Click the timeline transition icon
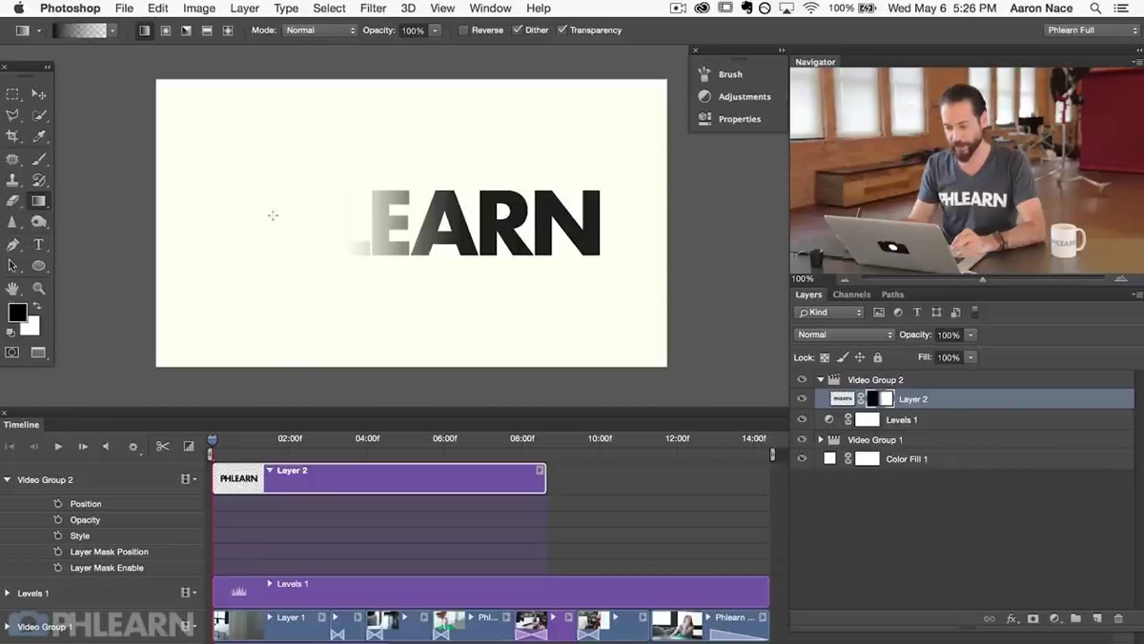 (189, 446)
